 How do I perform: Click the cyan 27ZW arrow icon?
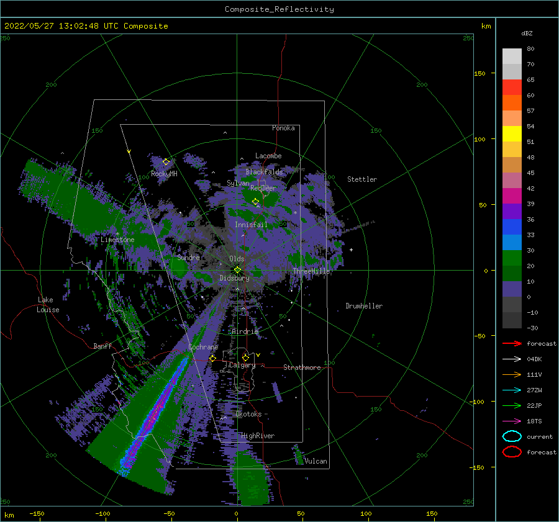click(x=512, y=390)
